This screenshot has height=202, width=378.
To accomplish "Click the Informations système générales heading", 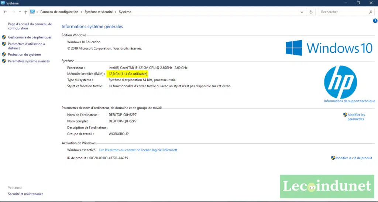I will [92, 27].
